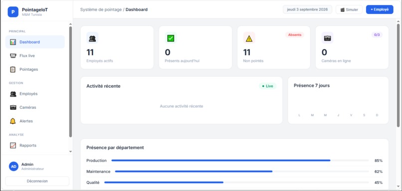Click the Alertes bell icon
The image size is (402, 191).
(13, 121)
